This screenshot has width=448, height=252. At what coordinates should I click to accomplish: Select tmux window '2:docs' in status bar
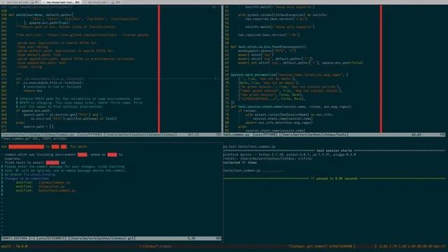pyautogui.click(x=165, y=246)
